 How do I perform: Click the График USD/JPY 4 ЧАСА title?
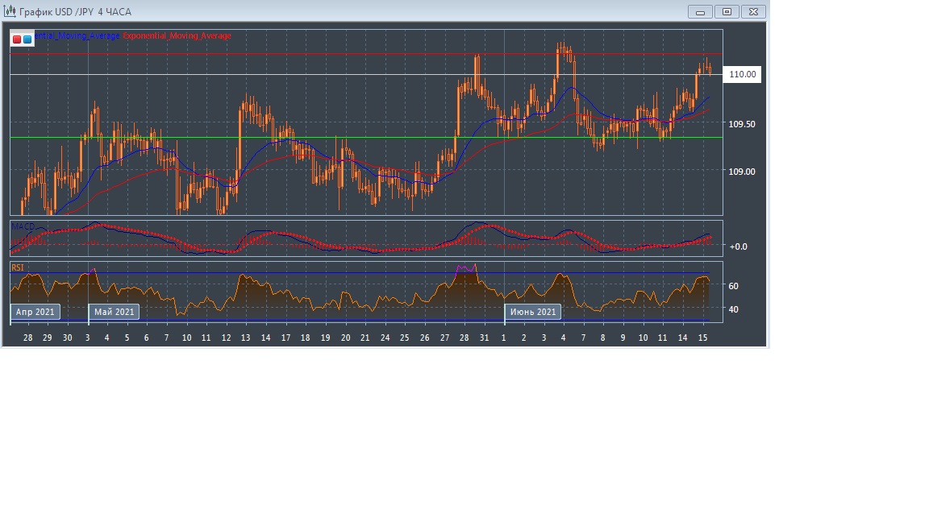[x=75, y=12]
